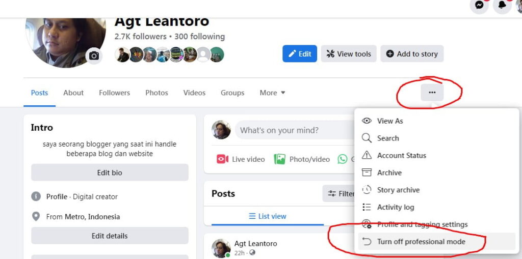Click the View tools button

tap(349, 54)
